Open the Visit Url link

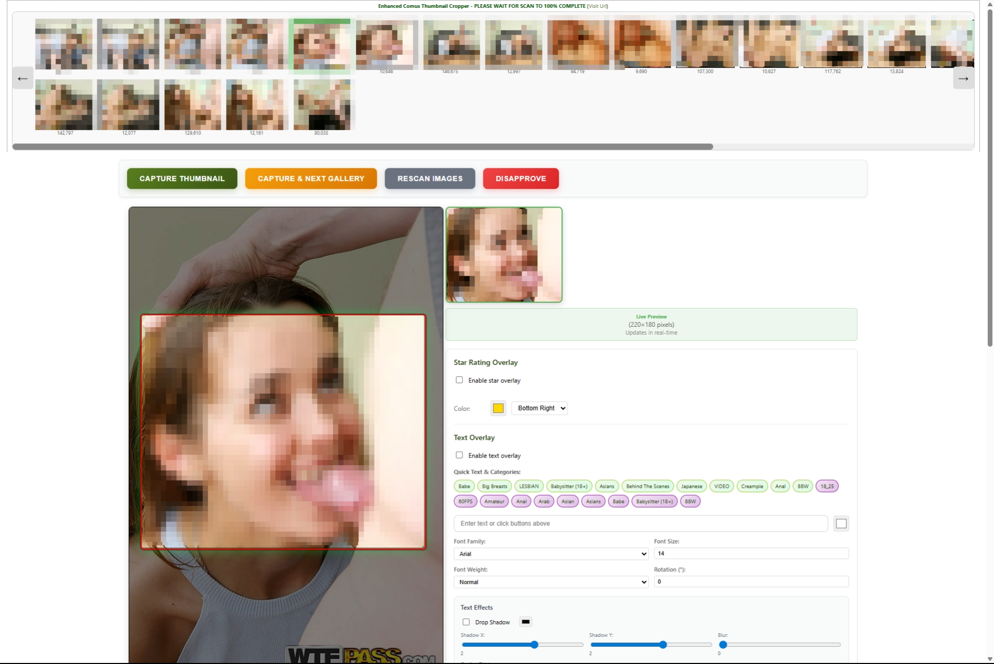(x=597, y=6)
